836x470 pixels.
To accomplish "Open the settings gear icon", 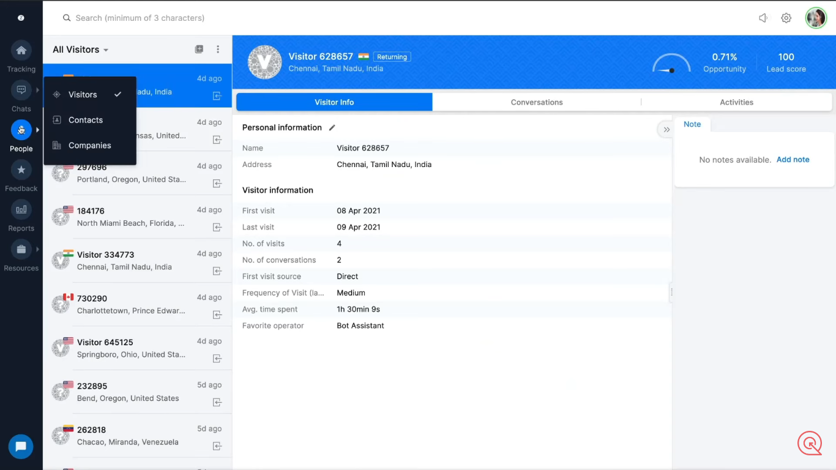I will 786,18.
